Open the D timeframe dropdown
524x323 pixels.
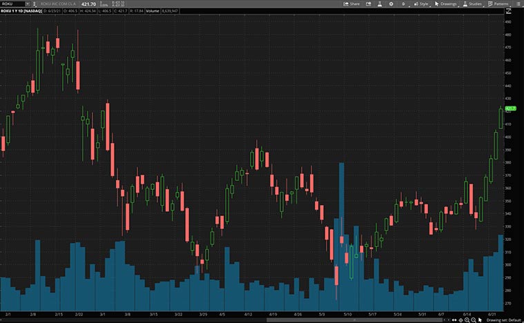click(x=404, y=4)
